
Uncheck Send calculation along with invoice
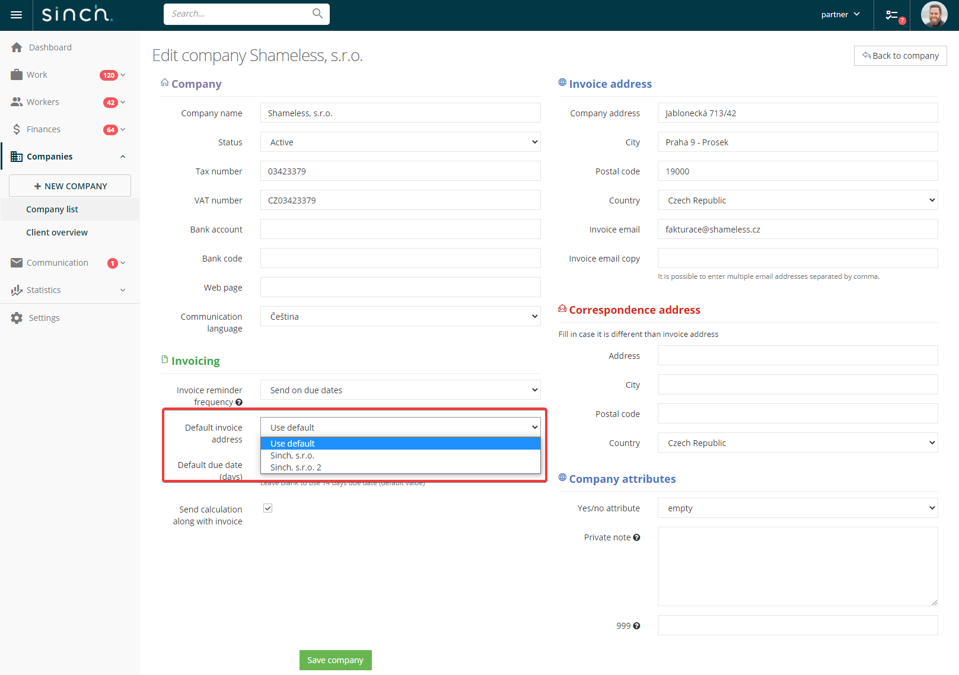268,508
